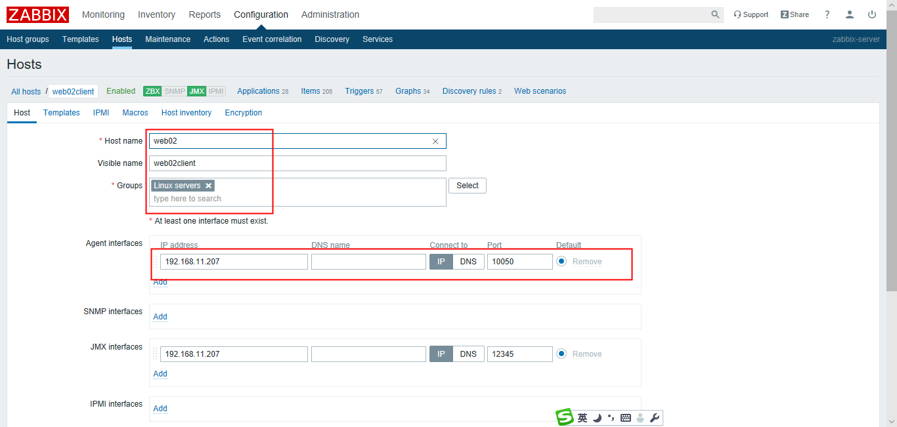This screenshot has height=427, width=897.
Task: Open the Applications 28 link
Action: [x=263, y=91]
